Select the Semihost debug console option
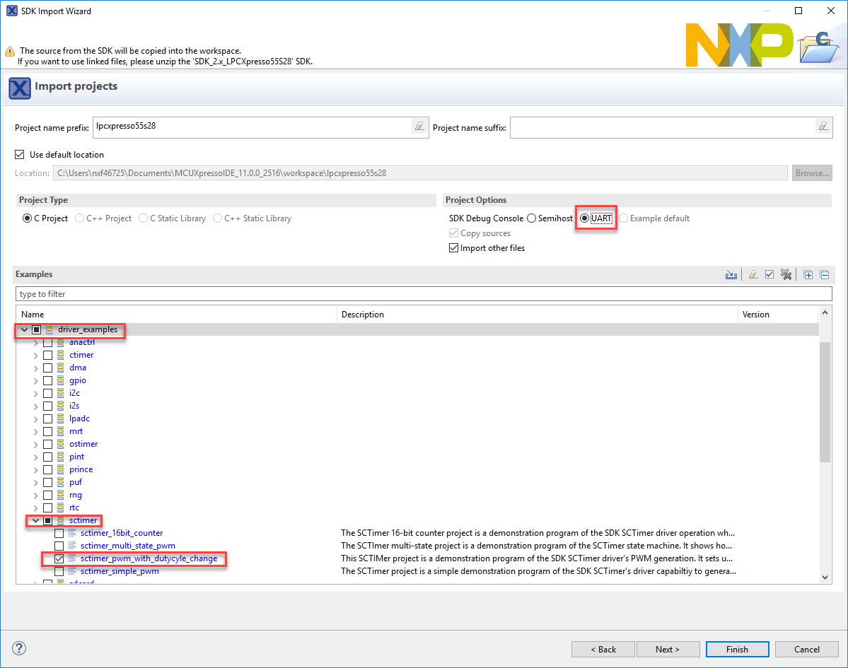This screenshot has height=668, width=848. point(532,218)
